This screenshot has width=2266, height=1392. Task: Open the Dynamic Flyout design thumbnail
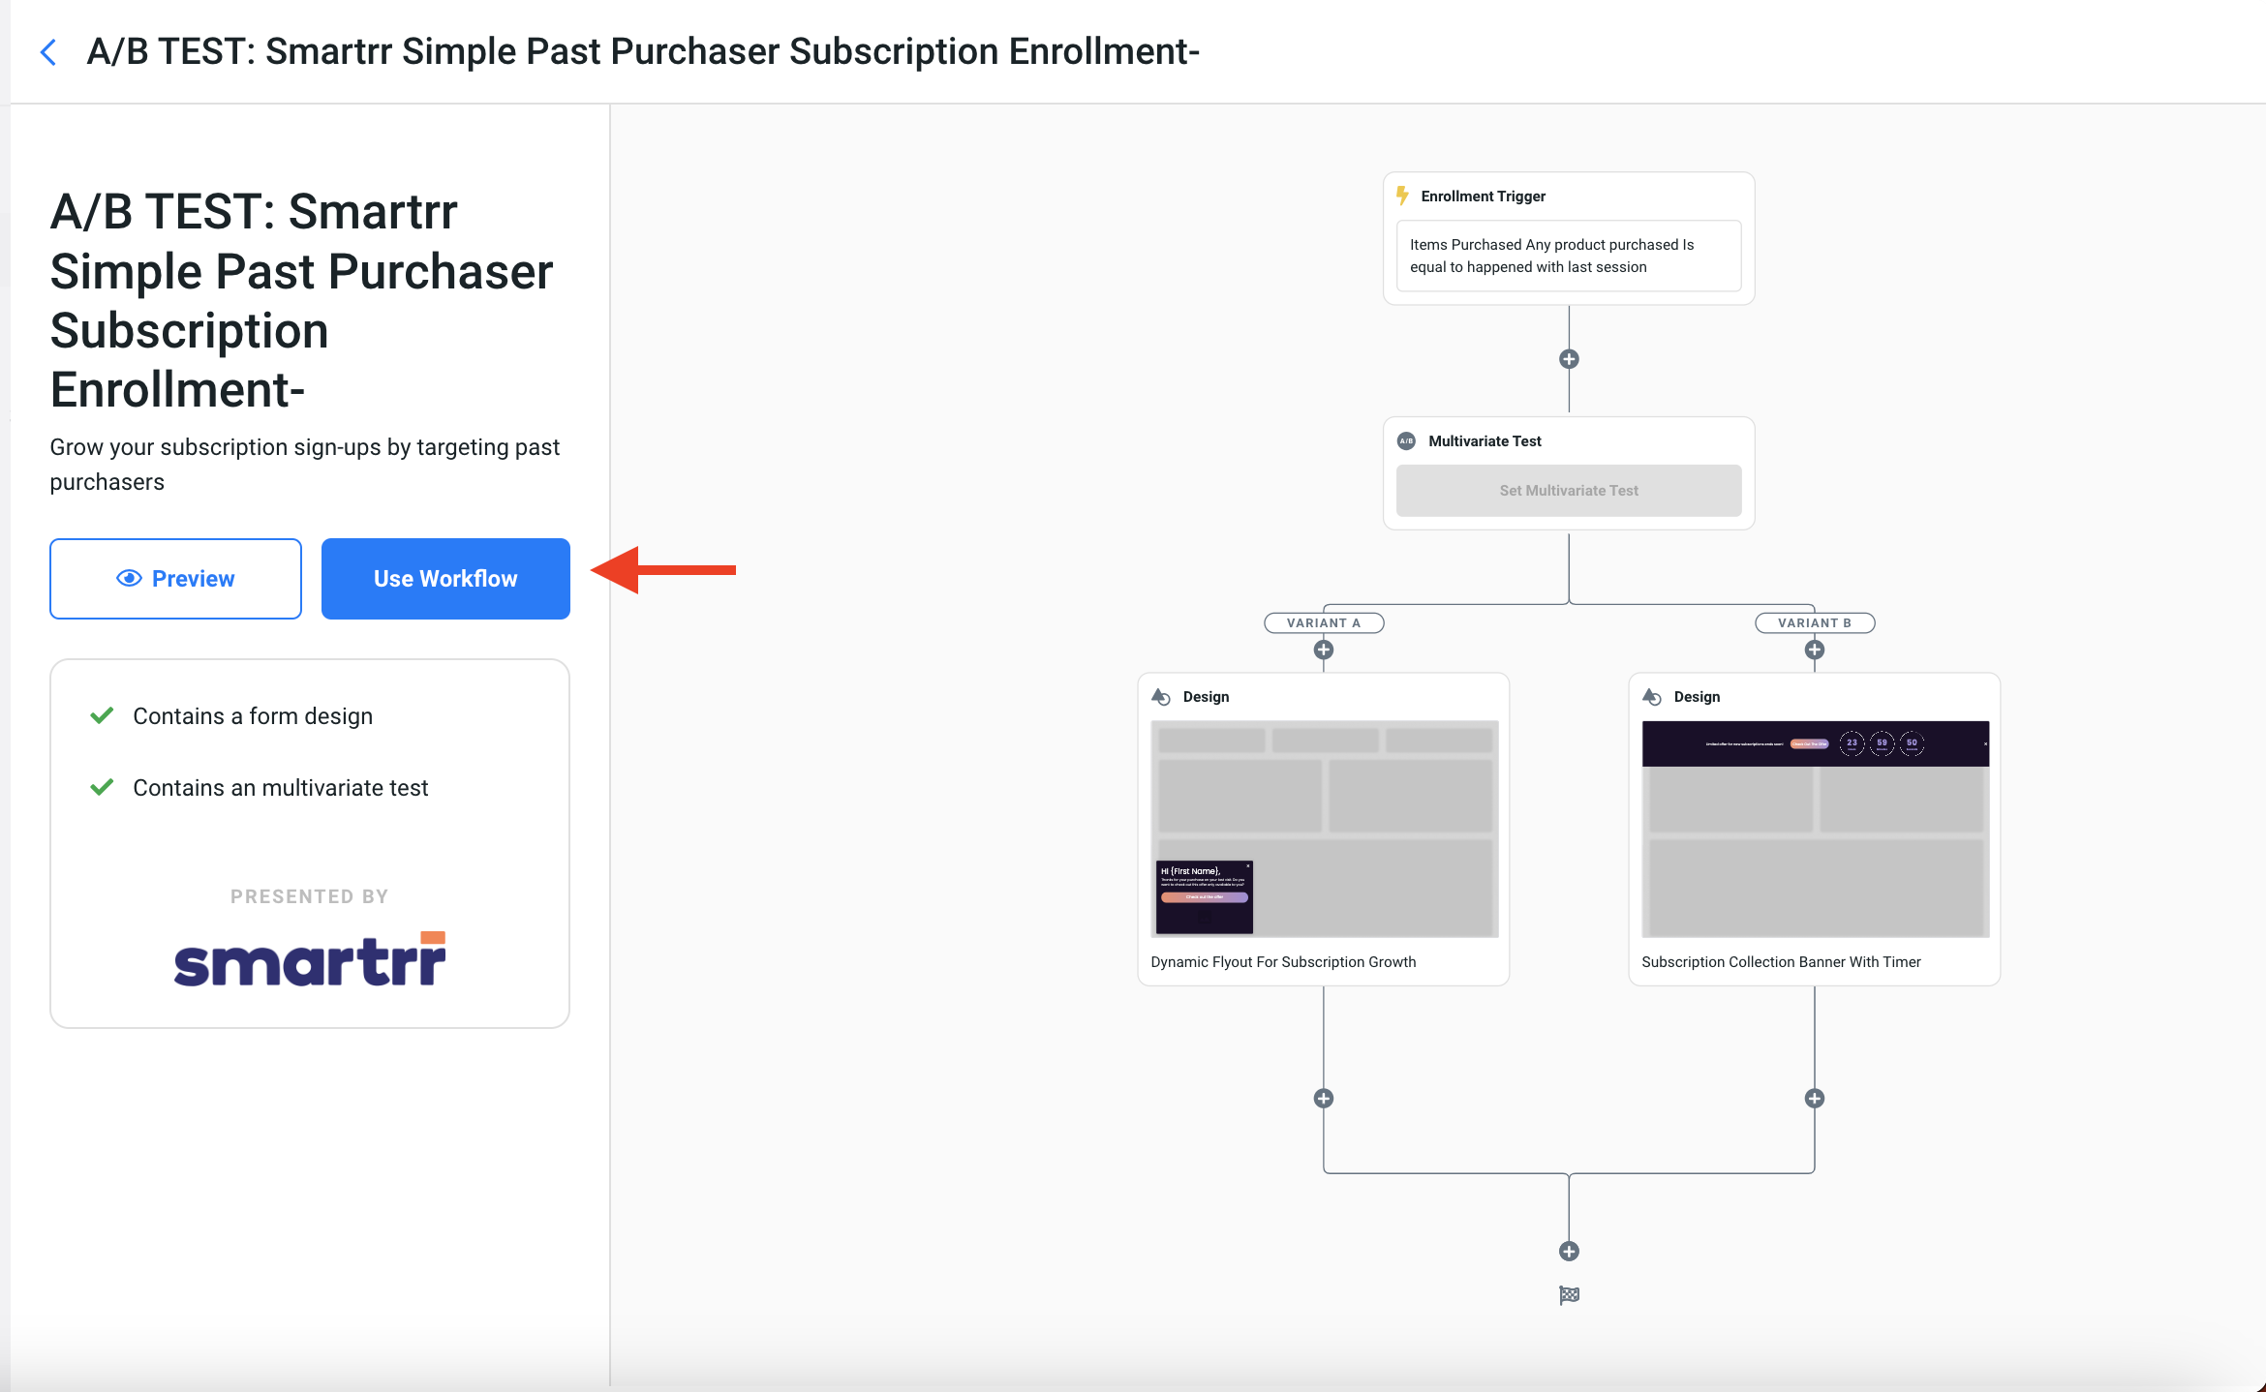pyautogui.click(x=1324, y=829)
